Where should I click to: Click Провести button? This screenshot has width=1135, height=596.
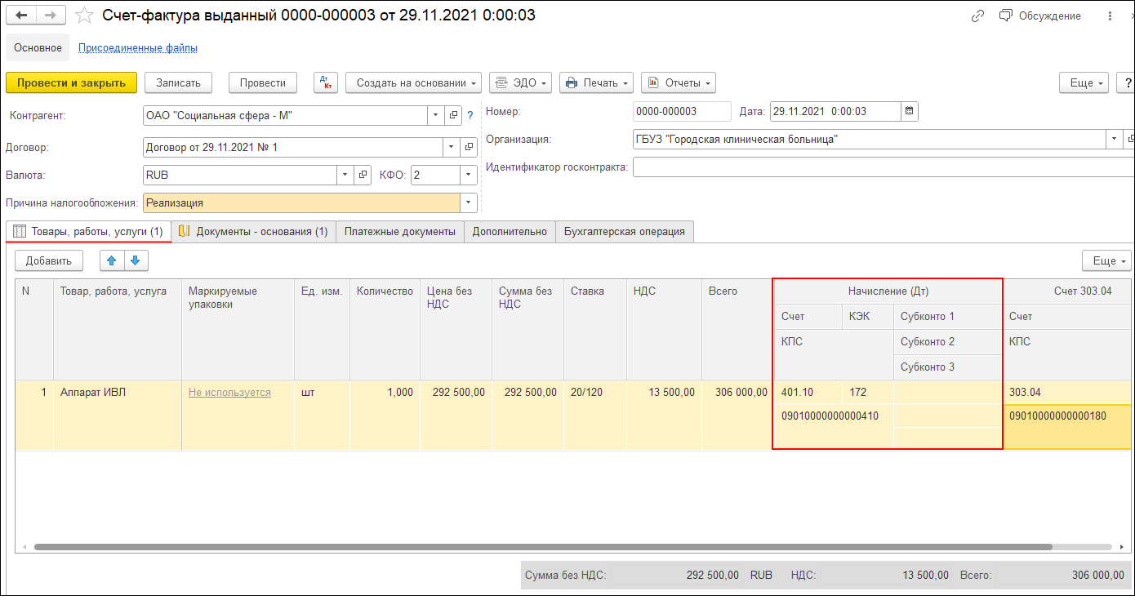coord(263,82)
